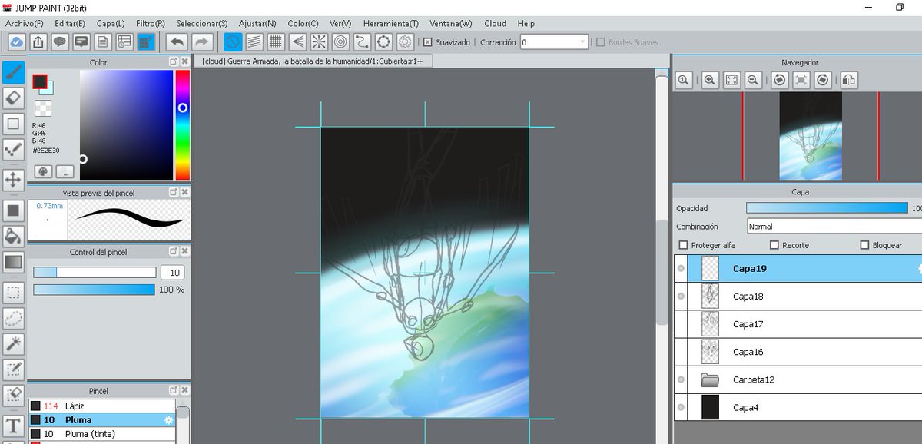
Task: Toggle the Suavizado checkbox
Action: [x=428, y=42]
